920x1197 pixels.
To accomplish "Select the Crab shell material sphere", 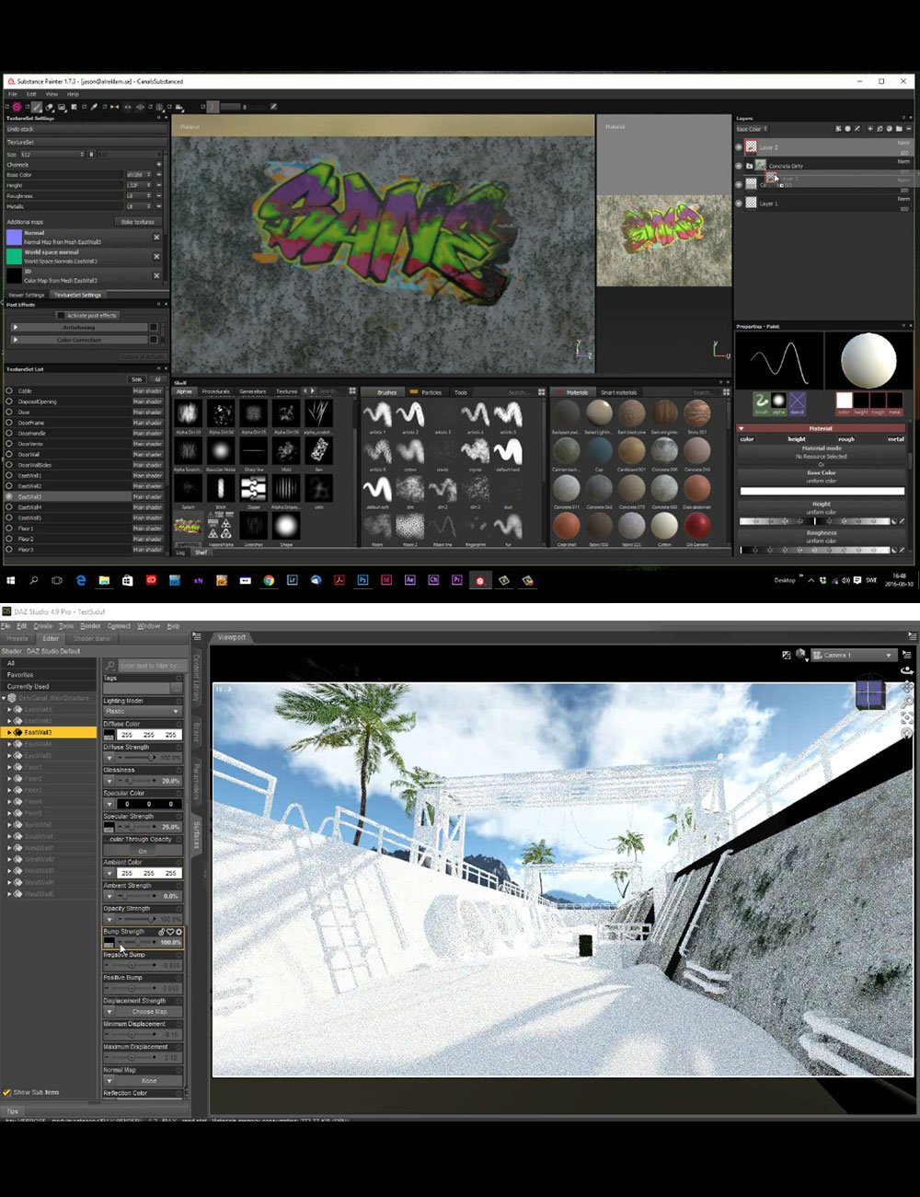I will tap(567, 527).
